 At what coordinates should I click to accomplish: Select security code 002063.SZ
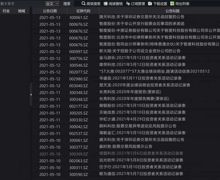pos(79,161)
